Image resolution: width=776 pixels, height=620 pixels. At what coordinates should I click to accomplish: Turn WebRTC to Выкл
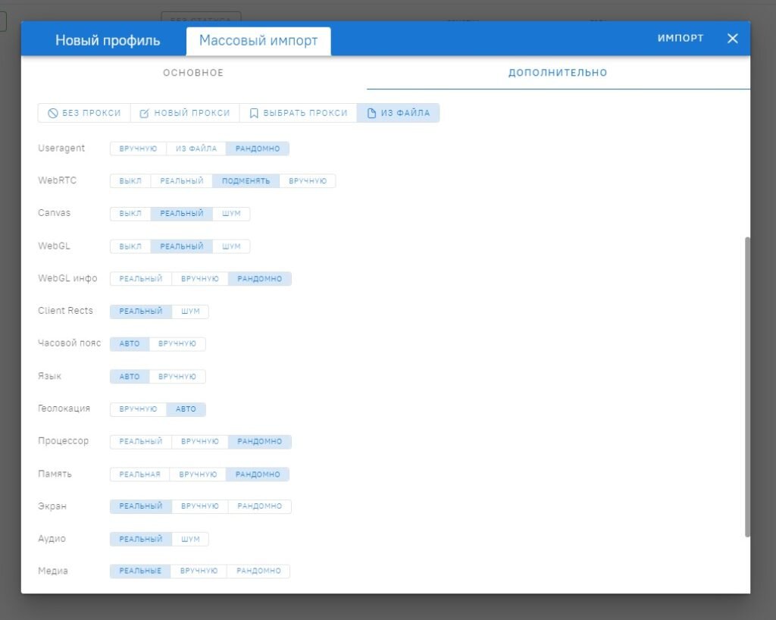click(x=130, y=180)
